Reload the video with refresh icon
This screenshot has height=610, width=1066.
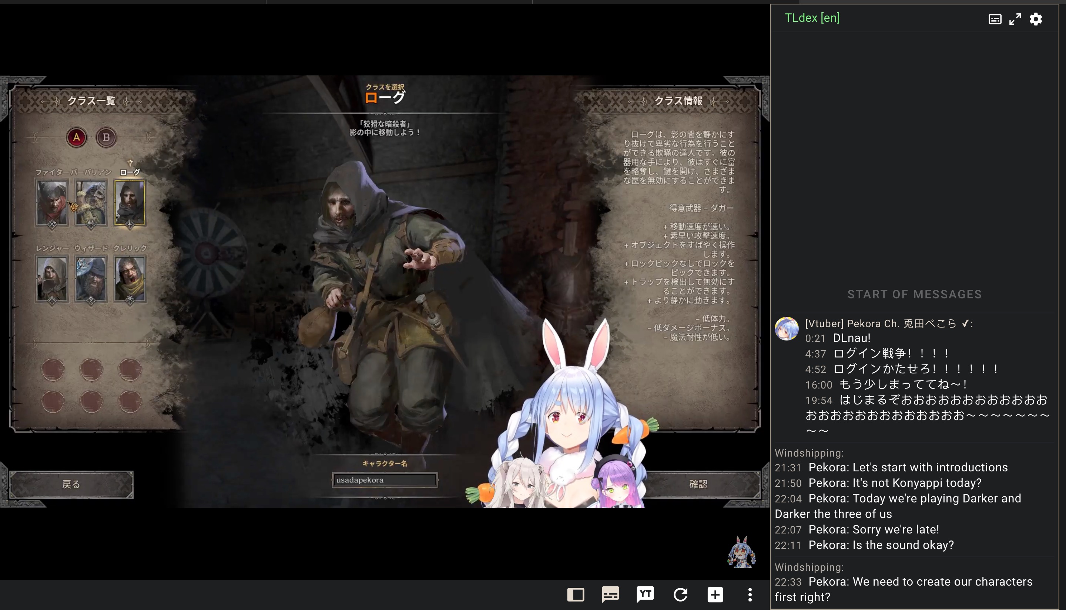[x=680, y=594]
